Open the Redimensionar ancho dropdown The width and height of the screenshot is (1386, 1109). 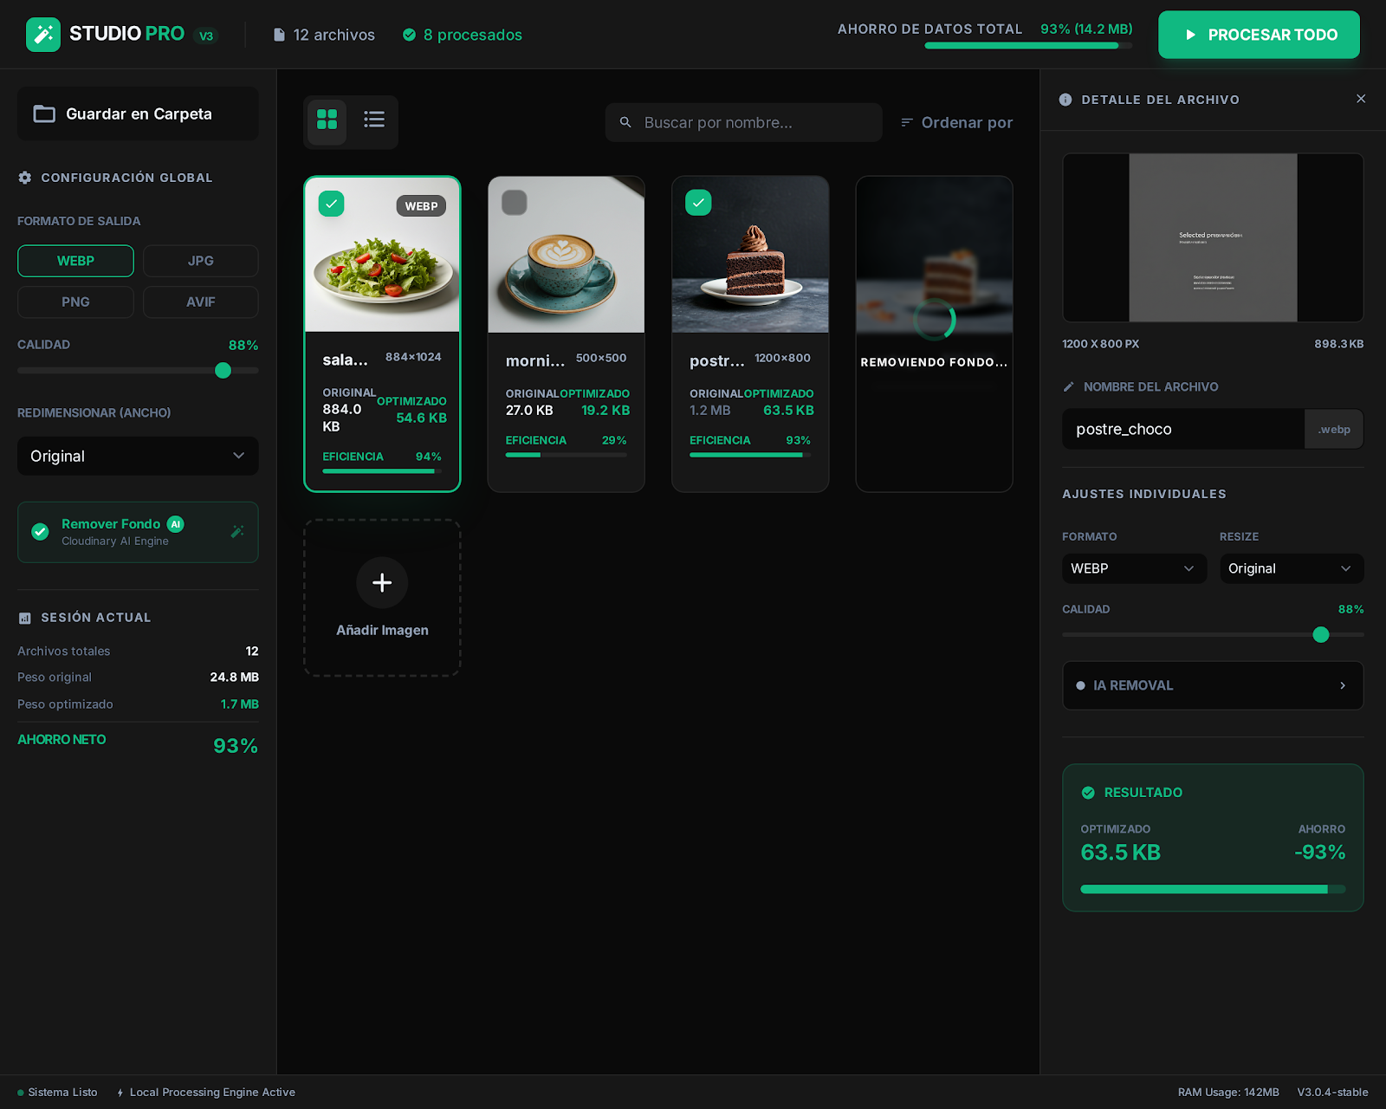tap(138, 456)
